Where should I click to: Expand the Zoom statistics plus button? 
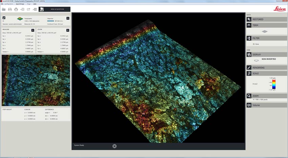click(x=68, y=30)
